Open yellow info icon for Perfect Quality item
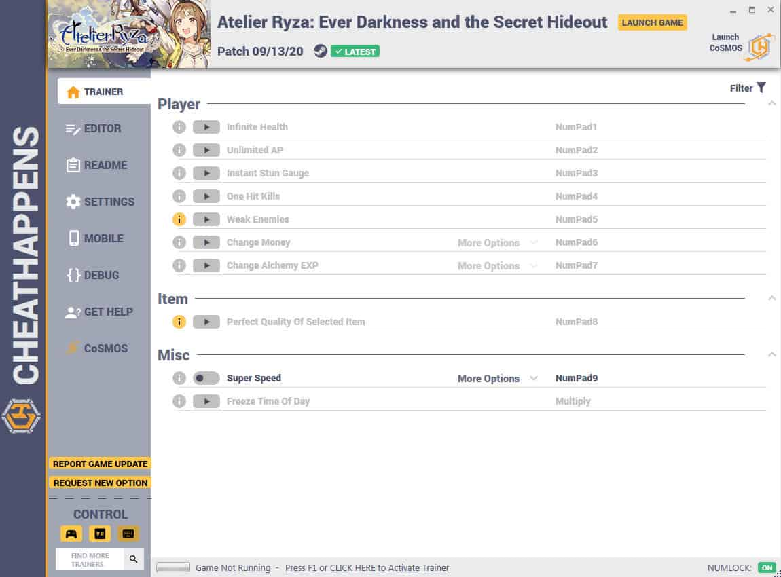This screenshot has width=781, height=577. click(x=179, y=322)
